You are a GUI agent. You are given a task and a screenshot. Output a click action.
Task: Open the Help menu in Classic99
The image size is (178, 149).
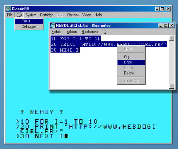98,15
